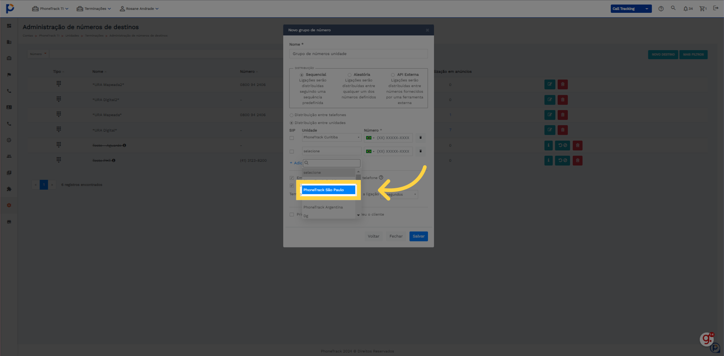This screenshot has width=724, height=356.
Task: Open Terminações menu in top bar
Action: (x=94, y=9)
